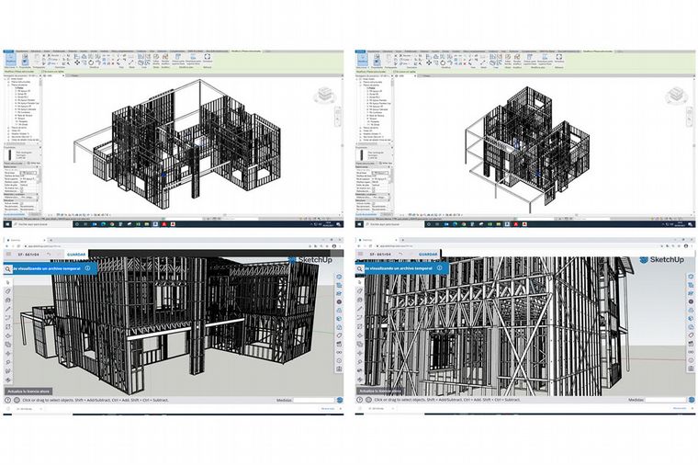The height and width of the screenshot is (465, 698).
Task: Click GUARDAR in the bottom-left SketchUp window
Action: tap(76, 256)
